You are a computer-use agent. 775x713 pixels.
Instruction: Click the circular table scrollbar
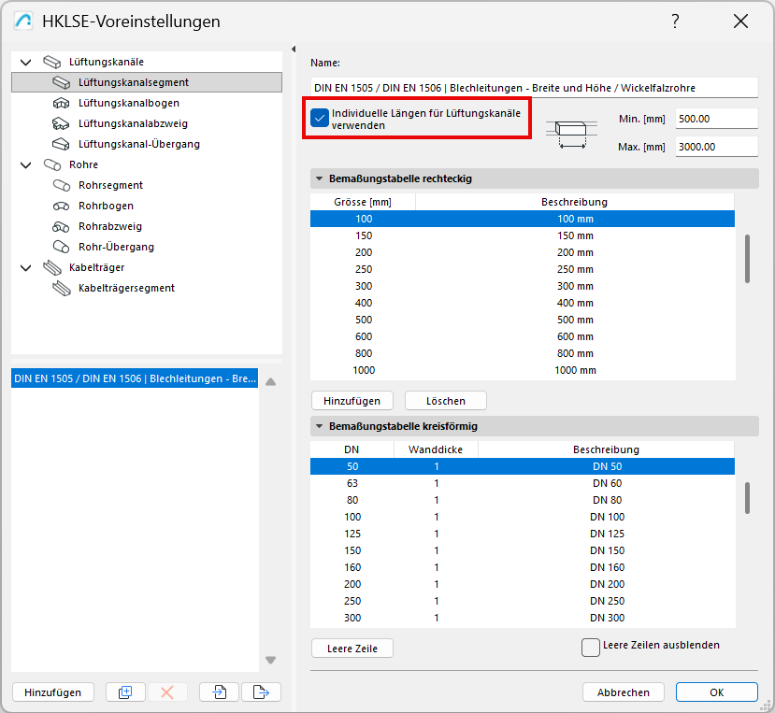(747, 498)
